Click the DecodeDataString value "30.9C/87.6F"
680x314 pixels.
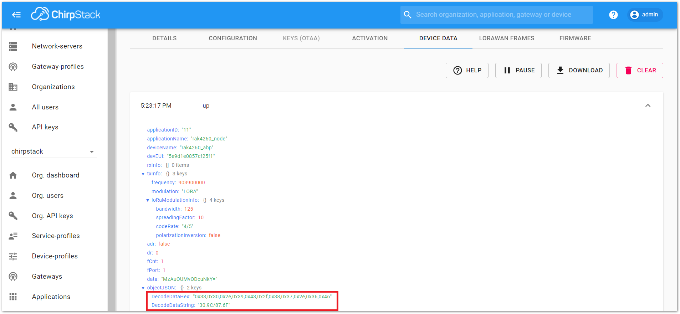tap(214, 305)
